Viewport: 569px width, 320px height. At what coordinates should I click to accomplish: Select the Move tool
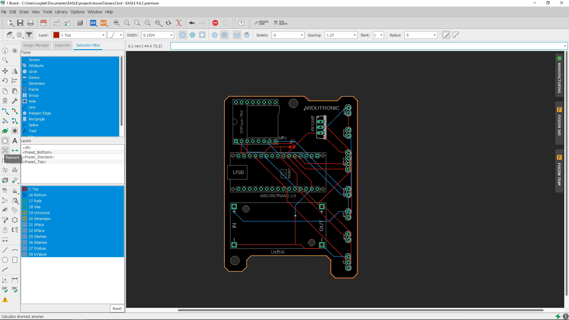pyautogui.click(x=5, y=71)
